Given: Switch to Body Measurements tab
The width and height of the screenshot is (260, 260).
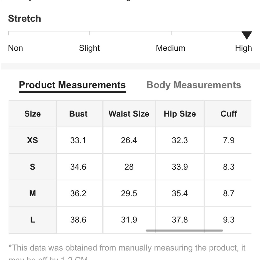Looking at the screenshot, I should [x=194, y=85].
